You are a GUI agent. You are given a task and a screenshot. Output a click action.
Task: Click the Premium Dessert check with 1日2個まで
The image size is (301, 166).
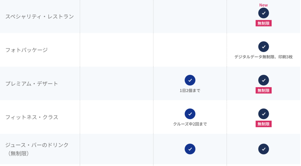[190, 80]
